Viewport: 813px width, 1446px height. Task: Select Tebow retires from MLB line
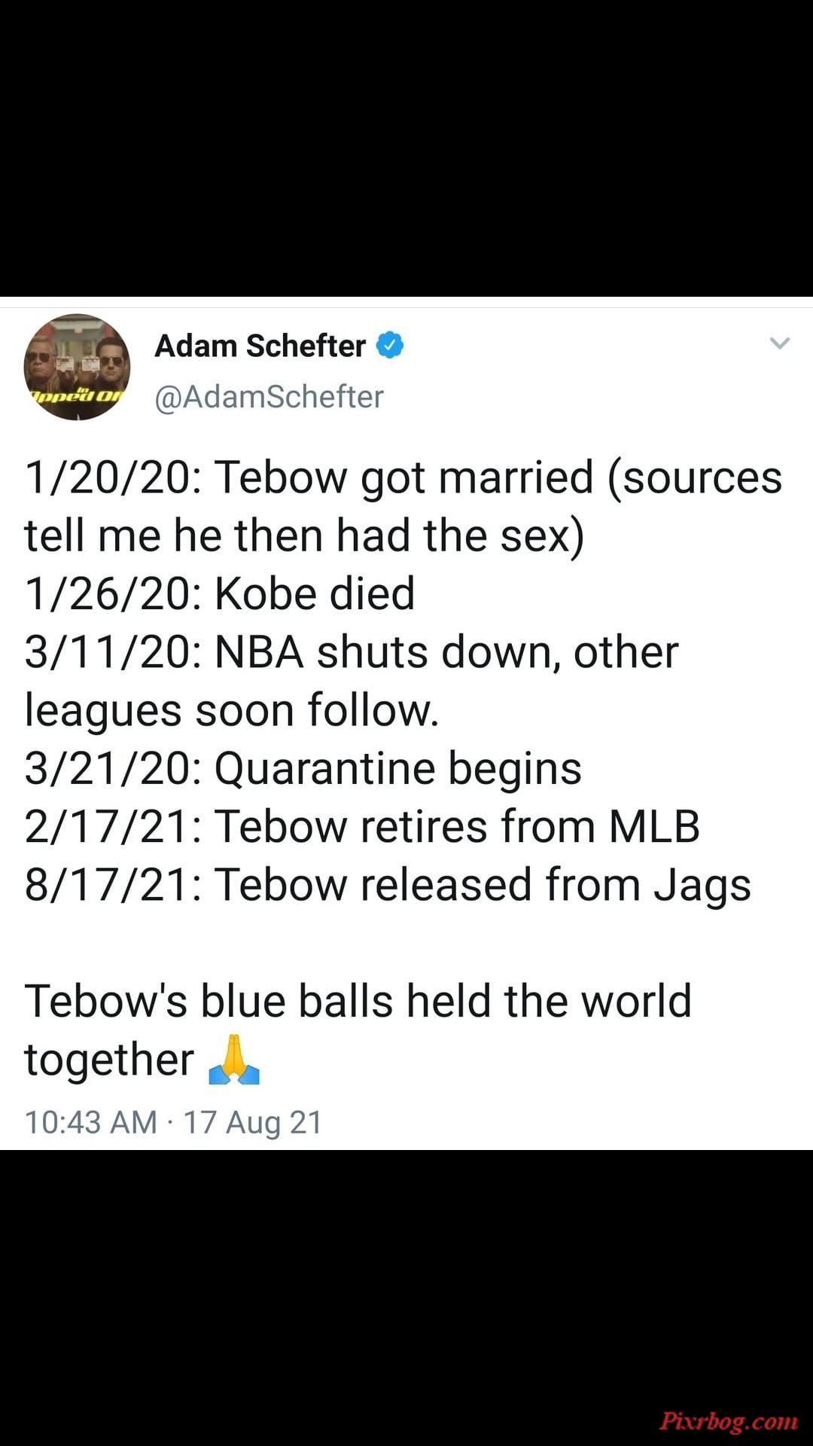[362, 826]
